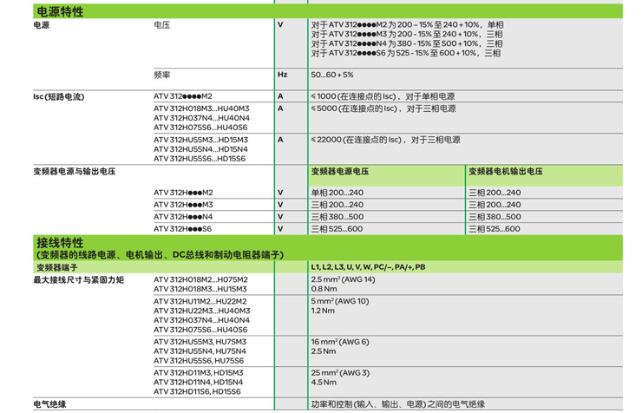
Task: Click the 电源 row label
Action: click(42, 25)
